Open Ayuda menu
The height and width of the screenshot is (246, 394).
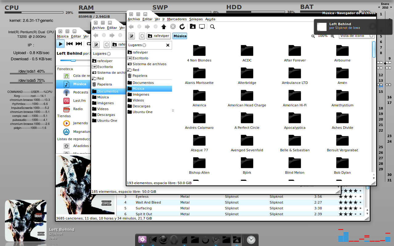pos(210,19)
